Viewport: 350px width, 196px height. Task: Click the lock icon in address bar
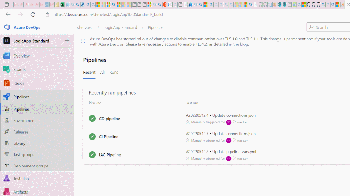47,14
